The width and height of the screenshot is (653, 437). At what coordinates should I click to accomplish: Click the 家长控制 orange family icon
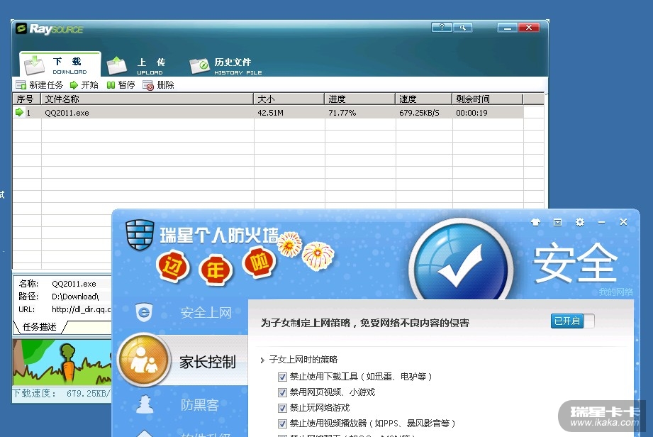point(144,360)
